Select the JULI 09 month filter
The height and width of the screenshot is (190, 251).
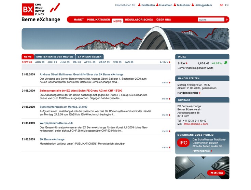tap(52, 62)
